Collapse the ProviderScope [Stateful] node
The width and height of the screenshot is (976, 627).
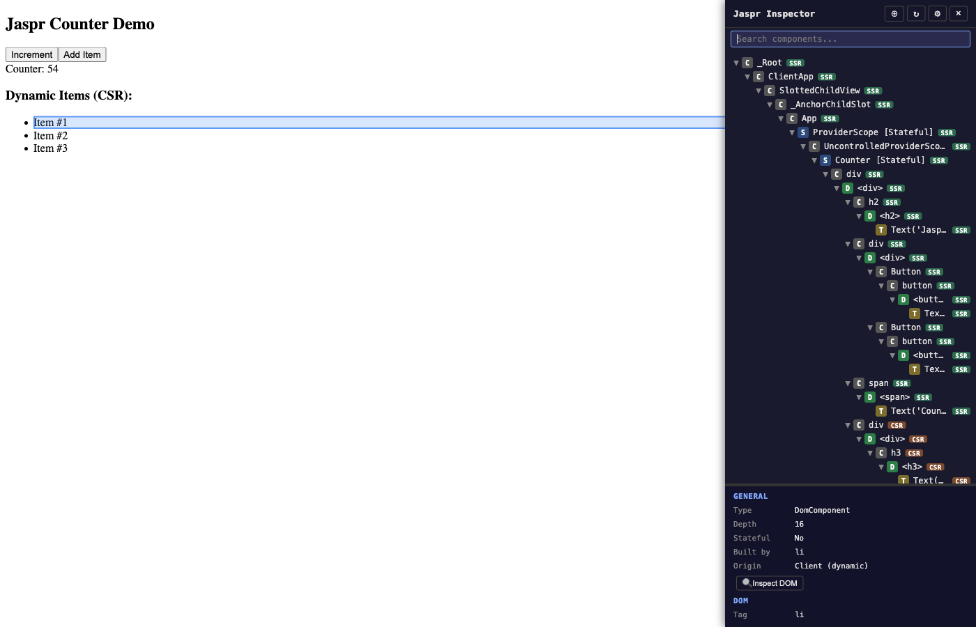(x=792, y=132)
